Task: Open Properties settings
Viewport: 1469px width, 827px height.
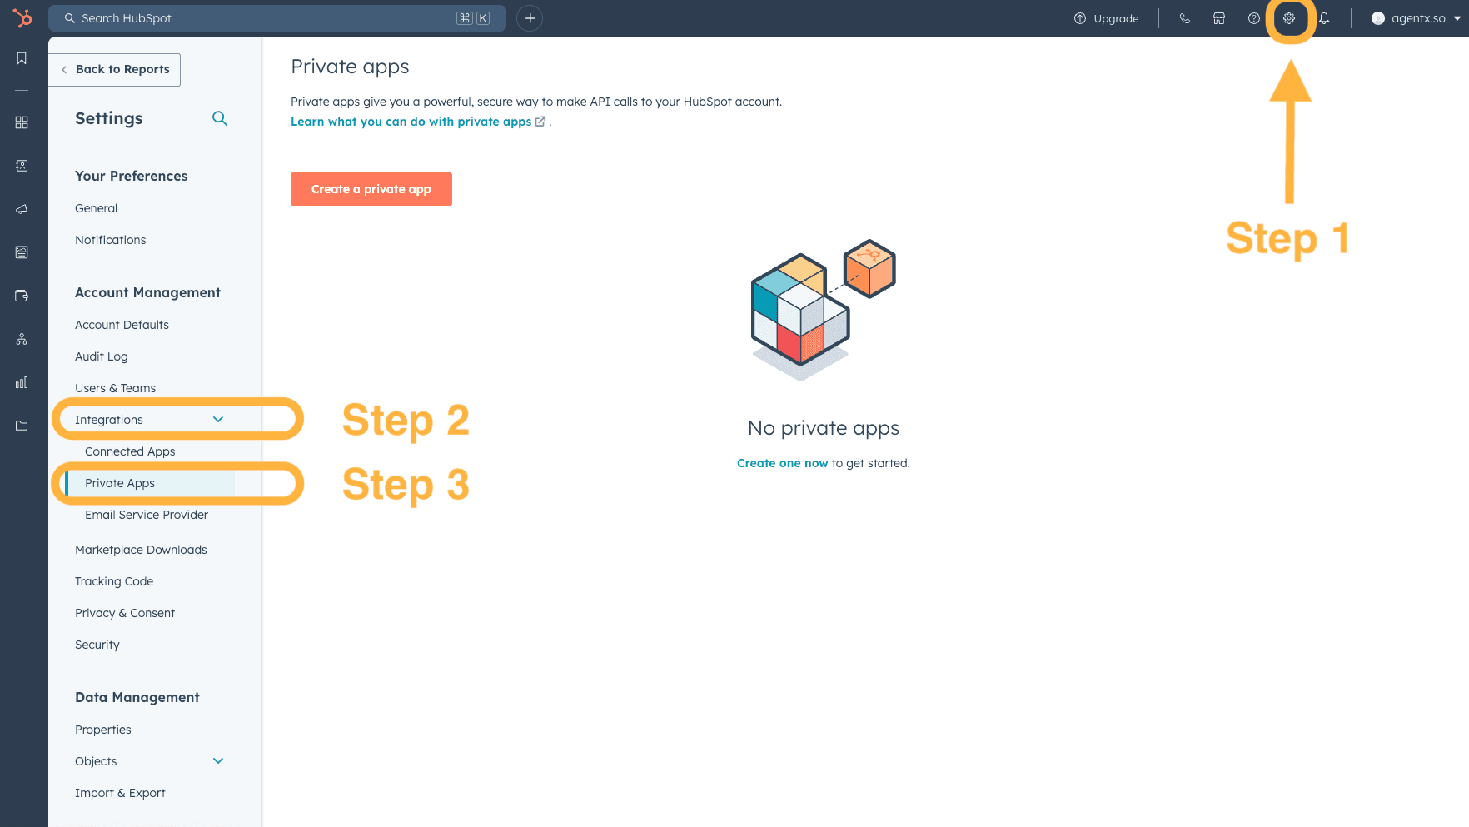Action: [103, 730]
